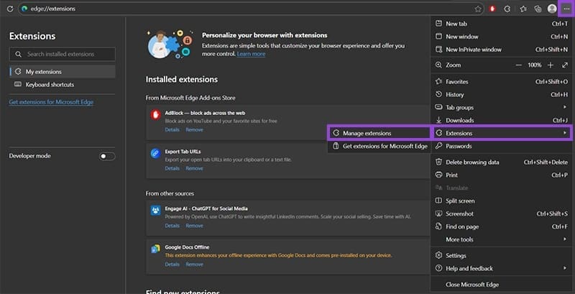The width and height of the screenshot is (575, 294).
Task: Click the Engage AI extension icon
Action: click(155, 211)
